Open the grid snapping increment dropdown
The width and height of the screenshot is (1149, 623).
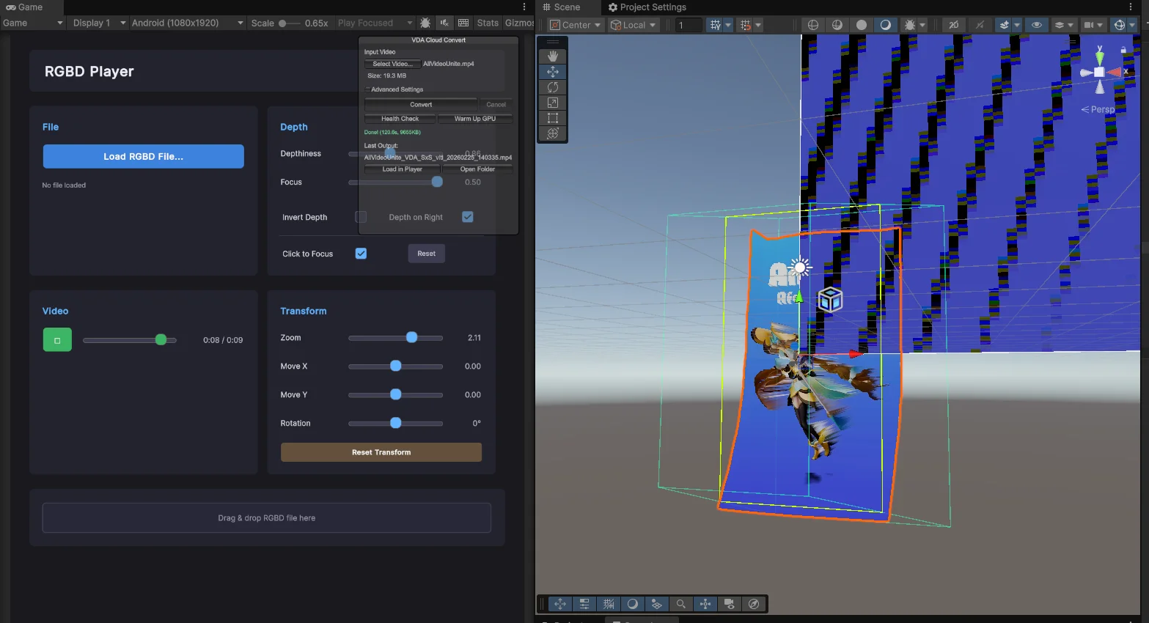coord(758,25)
